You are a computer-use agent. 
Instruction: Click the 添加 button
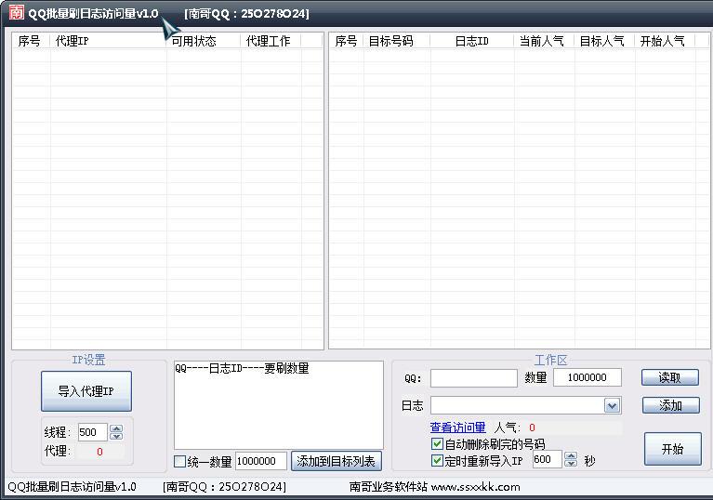point(671,405)
